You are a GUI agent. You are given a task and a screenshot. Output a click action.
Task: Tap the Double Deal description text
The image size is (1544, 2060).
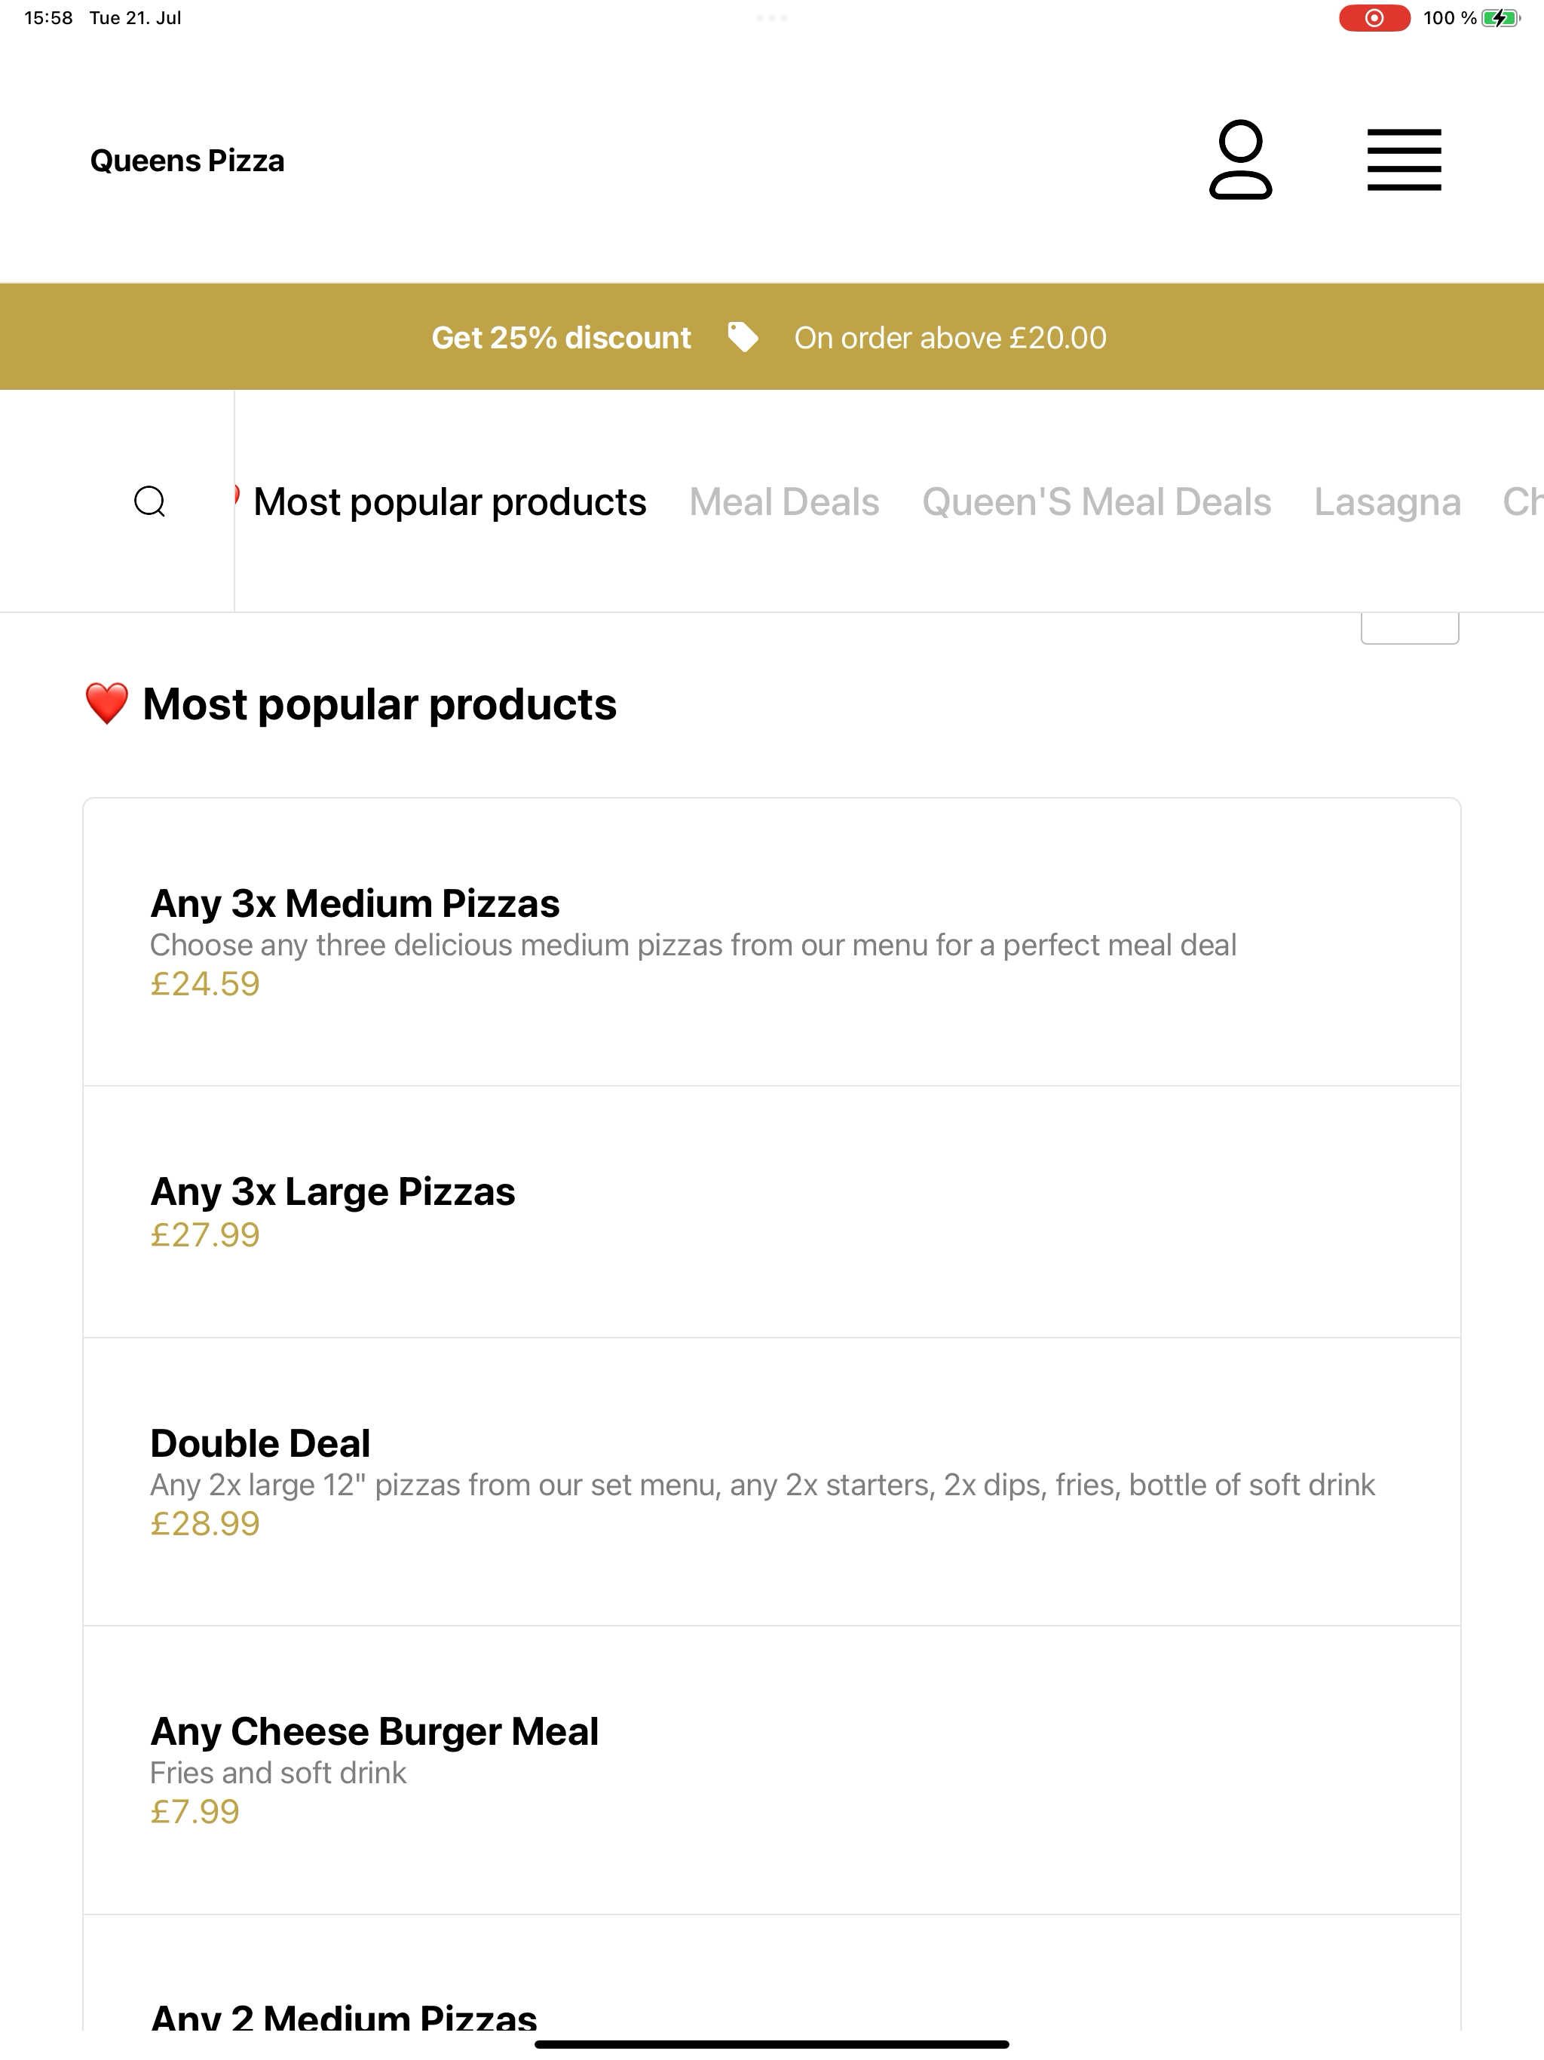tap(761, 1485)
